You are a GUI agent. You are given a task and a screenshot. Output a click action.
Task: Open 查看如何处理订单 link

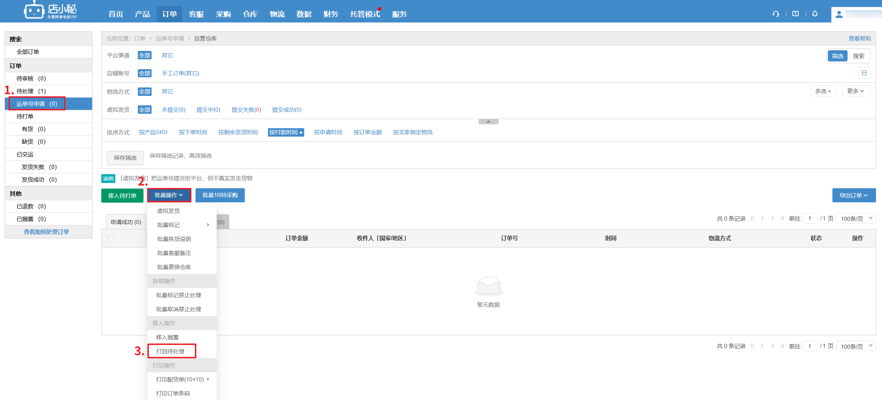[46, 232]
